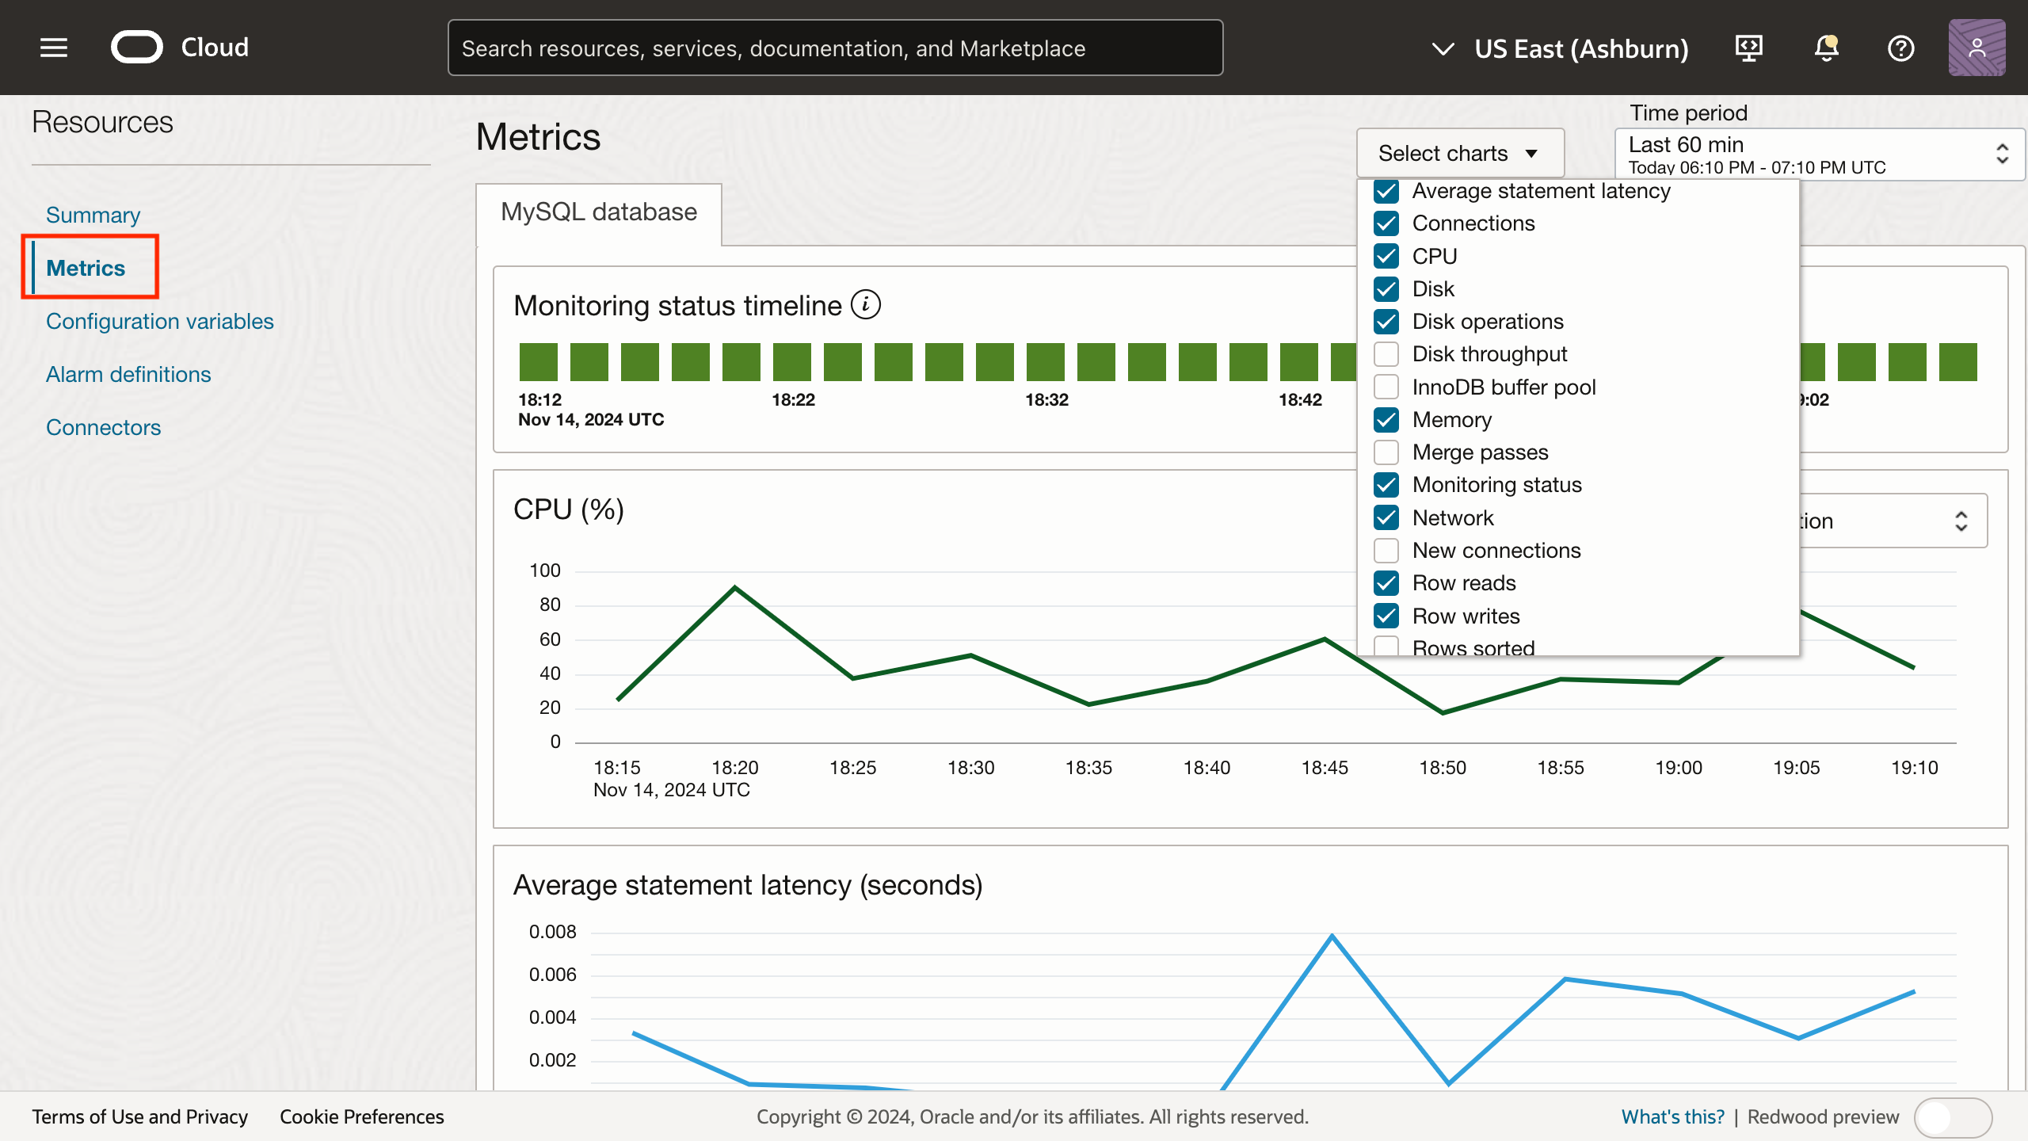2028x1141 pixels.
Task: Open the Select charts dropdown
Action: pyautogui.click(x=1460, y=152)
